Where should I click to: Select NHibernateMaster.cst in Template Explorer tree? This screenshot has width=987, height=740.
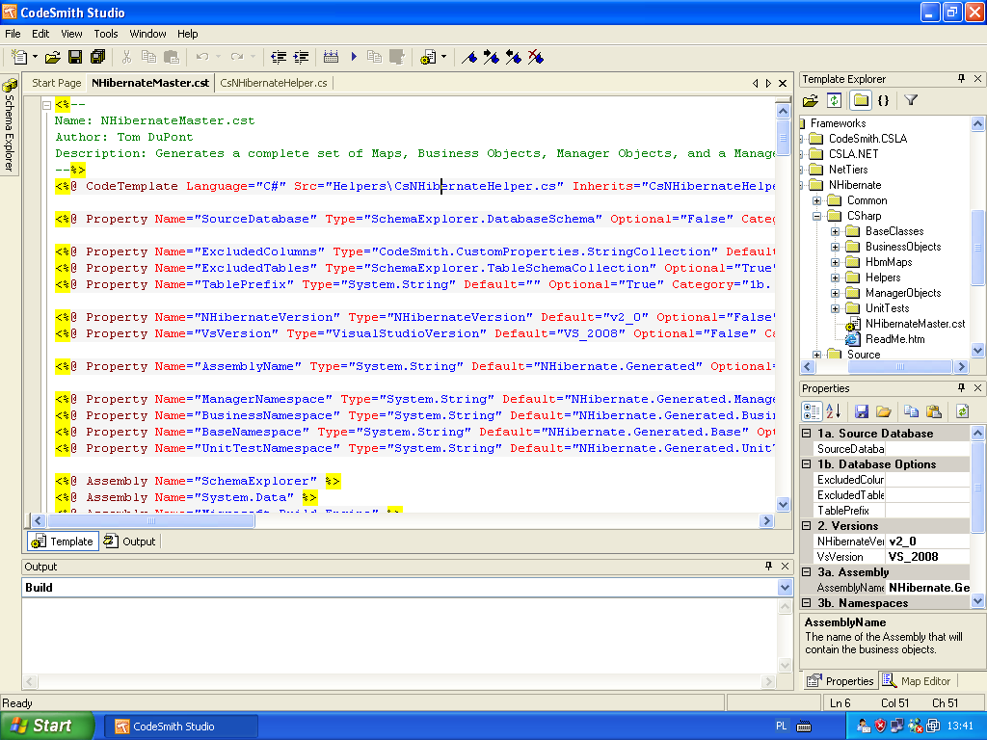[915, 324]
